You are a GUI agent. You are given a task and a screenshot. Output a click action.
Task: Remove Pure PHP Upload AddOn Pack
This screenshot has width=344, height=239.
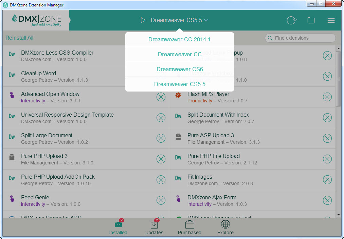click(161, 180)
